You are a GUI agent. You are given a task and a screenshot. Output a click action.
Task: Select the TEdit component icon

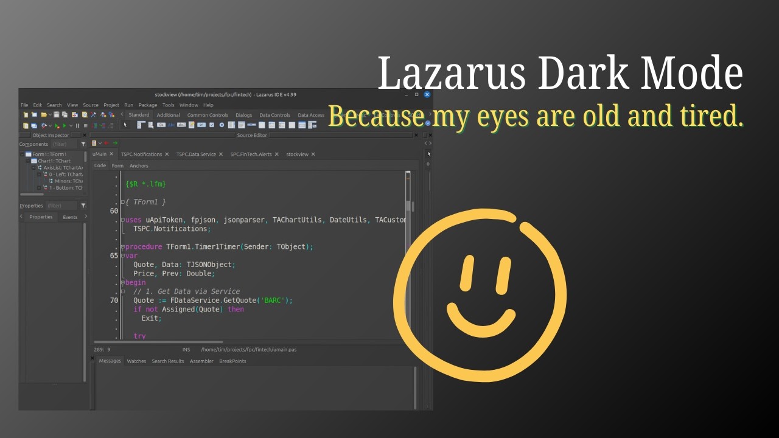pos(181,125)
